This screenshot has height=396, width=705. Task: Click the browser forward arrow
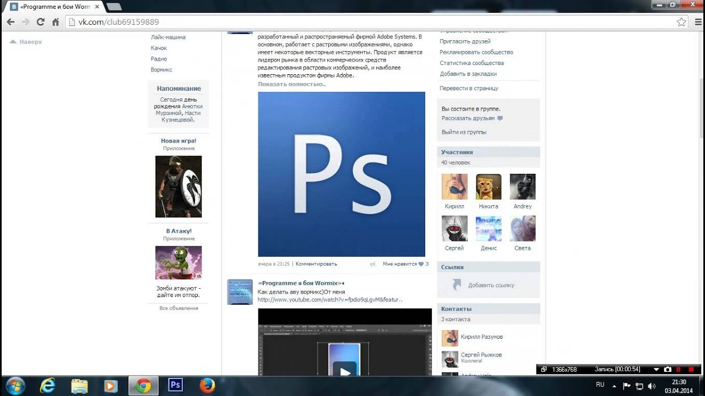point(25,22)
